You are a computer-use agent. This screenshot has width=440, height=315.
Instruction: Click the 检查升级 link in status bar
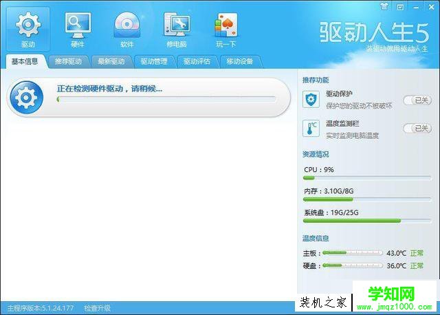point(97,308)
